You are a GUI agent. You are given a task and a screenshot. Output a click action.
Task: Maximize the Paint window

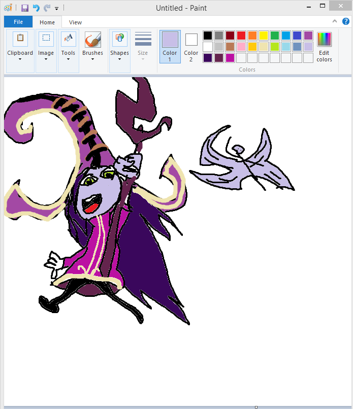(x=323, y=6)
